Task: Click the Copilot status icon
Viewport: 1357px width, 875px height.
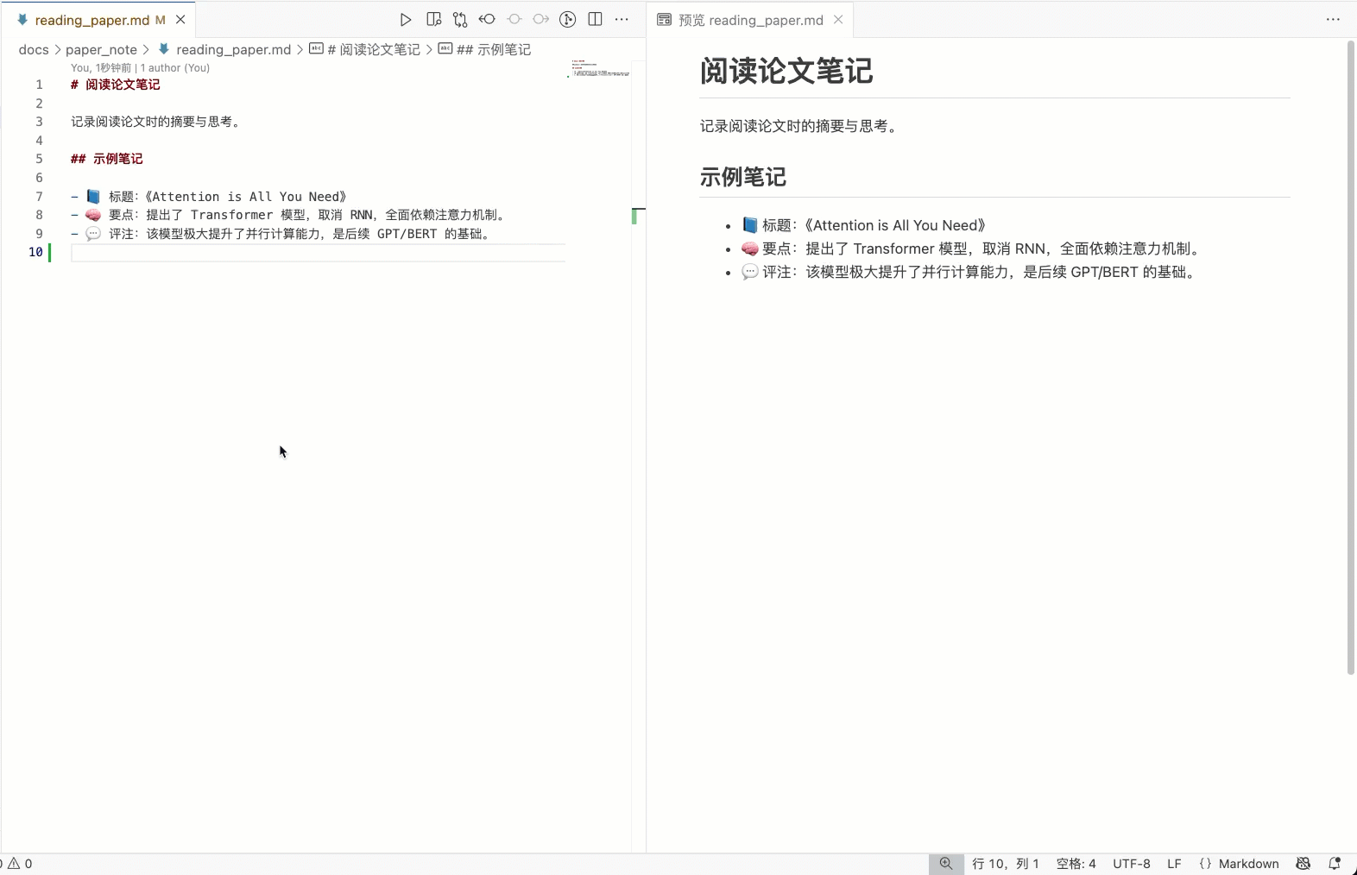Action: point(1303,863)
